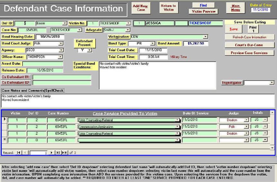
Task: Expand Bond Type PR dropdown
Action: [152, 43]
